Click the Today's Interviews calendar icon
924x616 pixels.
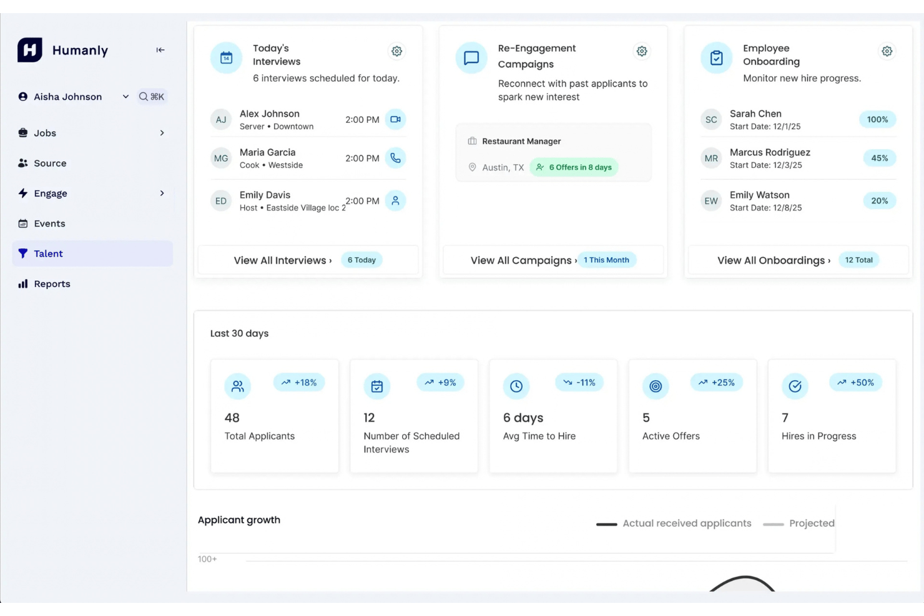[226, 58]
